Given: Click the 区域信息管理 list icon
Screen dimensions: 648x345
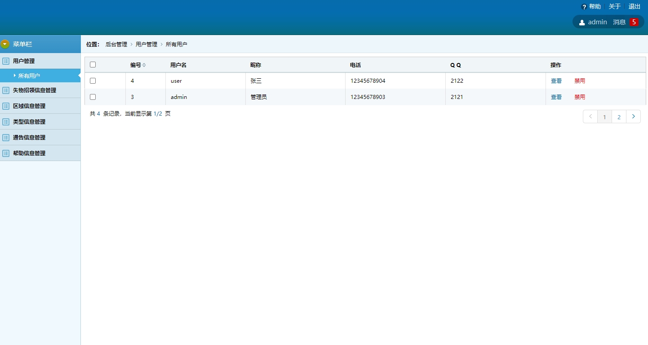Looking at the screenshot, I should [6, 106].
